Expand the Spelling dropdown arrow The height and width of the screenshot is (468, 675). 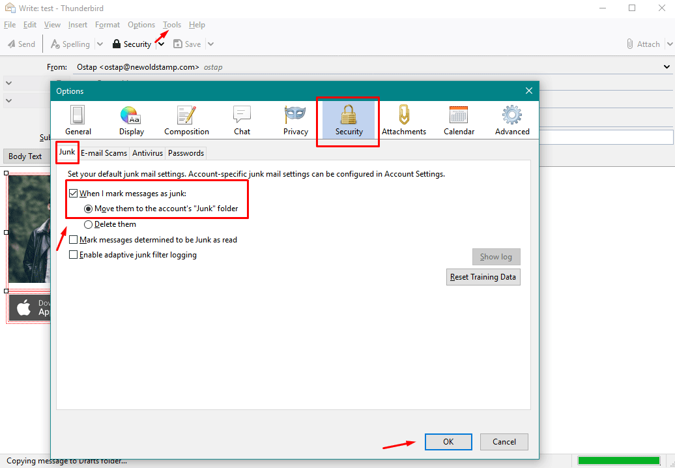100,44
